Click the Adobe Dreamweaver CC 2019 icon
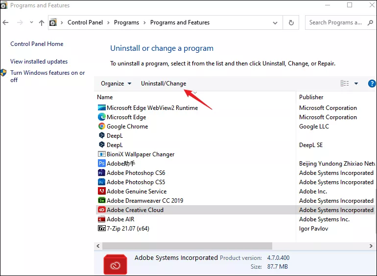 coord(102,200)
